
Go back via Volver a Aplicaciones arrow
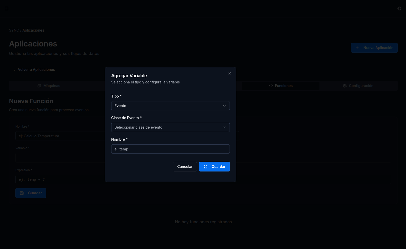[15, 70]
